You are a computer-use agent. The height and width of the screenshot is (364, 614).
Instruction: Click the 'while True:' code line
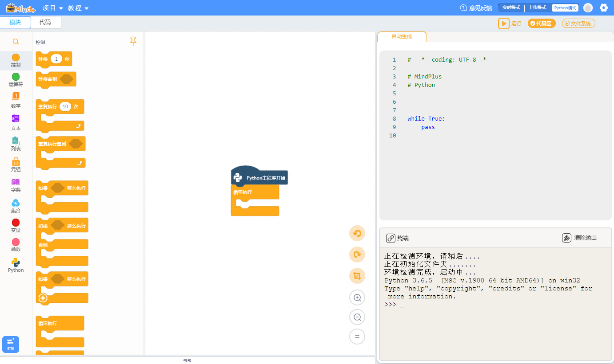click(426, 119)
